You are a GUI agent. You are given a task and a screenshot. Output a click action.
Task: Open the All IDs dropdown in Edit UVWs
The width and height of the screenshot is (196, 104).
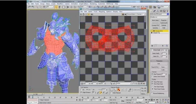click(124, 83)
